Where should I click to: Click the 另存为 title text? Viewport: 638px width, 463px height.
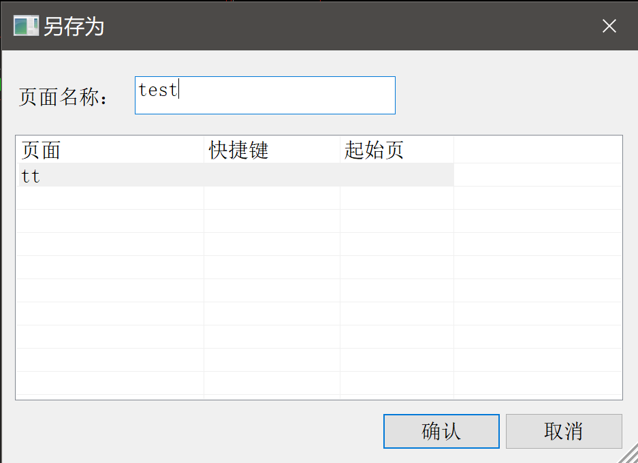(x=74, y=27)
